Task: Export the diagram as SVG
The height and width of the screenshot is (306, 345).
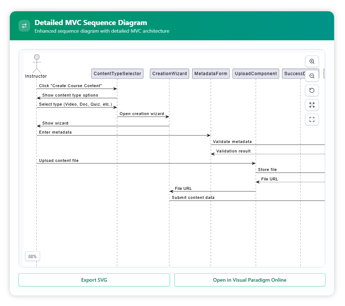Action: click(x=94, y=280)
